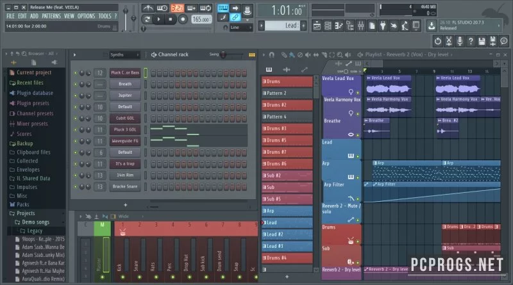
Task: Select the playlist delete tool
Action: pos(300,54)
